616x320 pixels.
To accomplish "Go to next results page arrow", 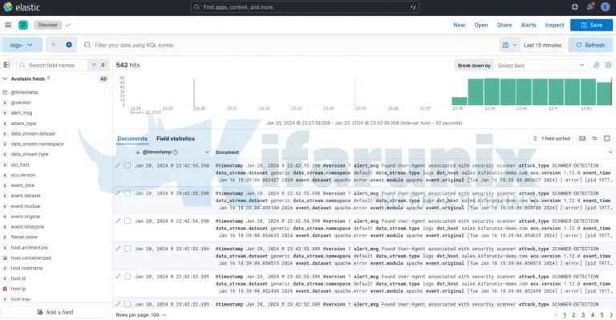I will (x=611, y=315).
